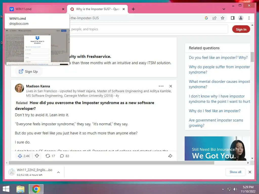Screen dimensions: 259x194
Task: Open 'Why do I feel like an imposter?'
Action: pos(214,111)
